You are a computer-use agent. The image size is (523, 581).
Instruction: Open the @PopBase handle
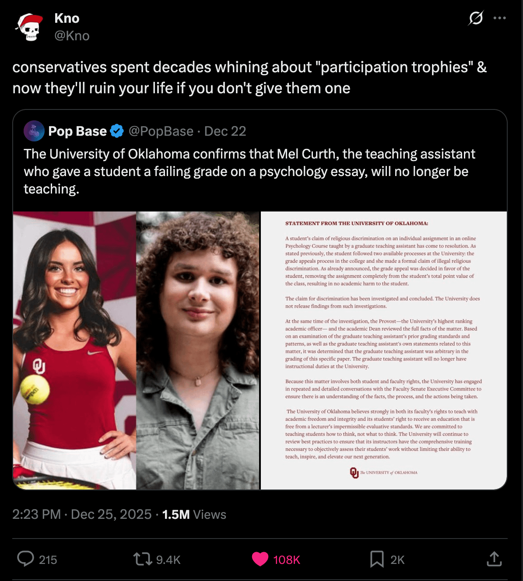(161, 131)
